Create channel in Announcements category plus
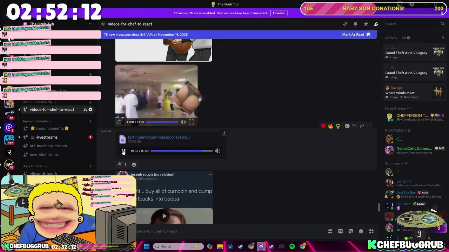The image size is (449, 252). click(90, 121)
